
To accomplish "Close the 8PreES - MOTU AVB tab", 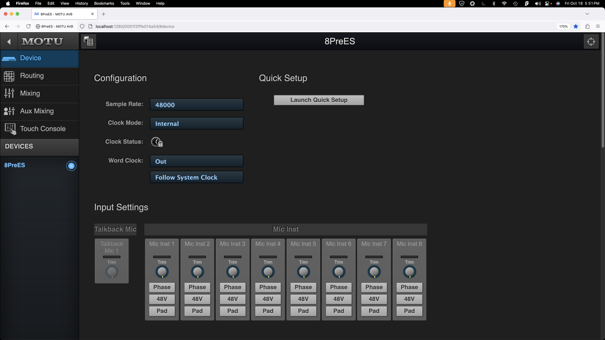I will coord(92,14).
